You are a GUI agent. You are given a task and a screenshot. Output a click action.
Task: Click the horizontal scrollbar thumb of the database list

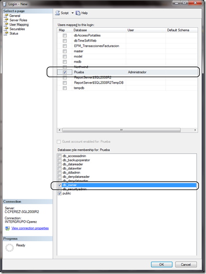click(122, 130)
